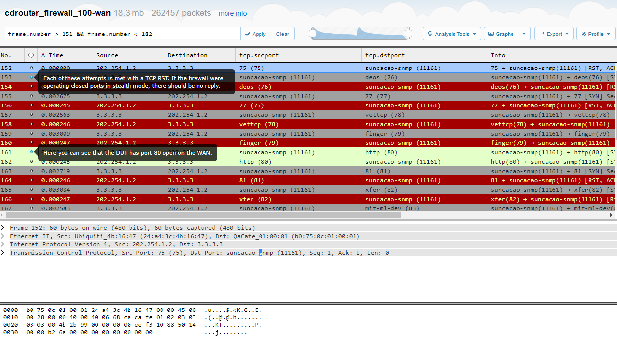Click annotation marker on packet 160
The width and height of the screenshot is (617, 345).
click(x=32, y=143)
